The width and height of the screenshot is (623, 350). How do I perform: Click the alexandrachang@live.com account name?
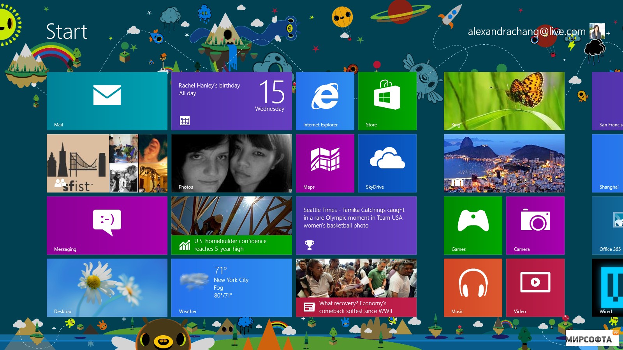[x=526, y=31]
